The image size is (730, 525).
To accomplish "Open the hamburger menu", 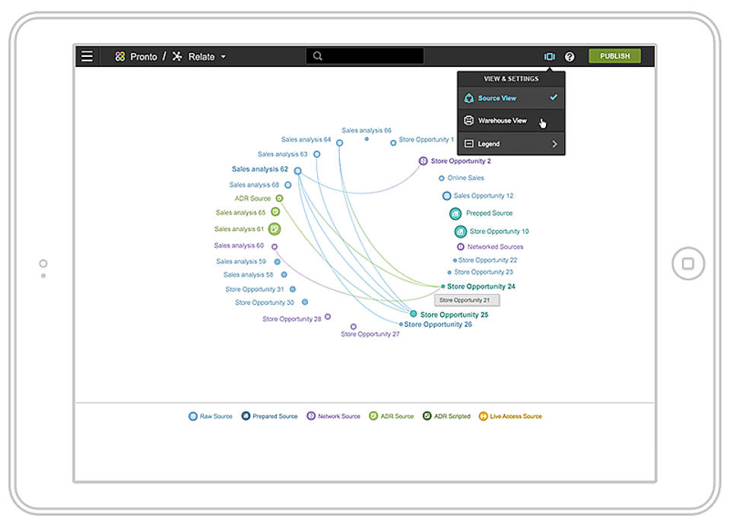I will coord(87,56).
